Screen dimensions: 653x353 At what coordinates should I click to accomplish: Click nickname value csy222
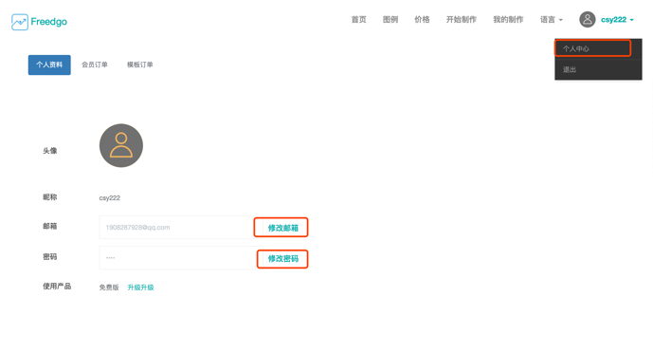(x=110, y=198)
